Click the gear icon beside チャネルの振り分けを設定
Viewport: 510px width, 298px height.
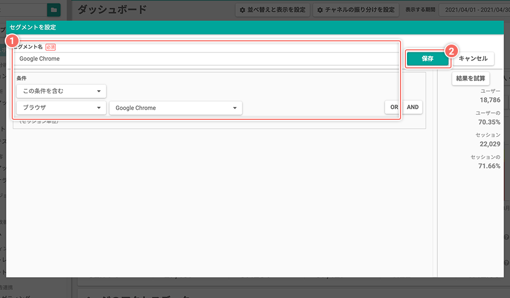click(320, 10)
